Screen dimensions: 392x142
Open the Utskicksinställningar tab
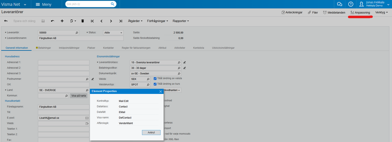pyautogui.click(x=223, y=48)
